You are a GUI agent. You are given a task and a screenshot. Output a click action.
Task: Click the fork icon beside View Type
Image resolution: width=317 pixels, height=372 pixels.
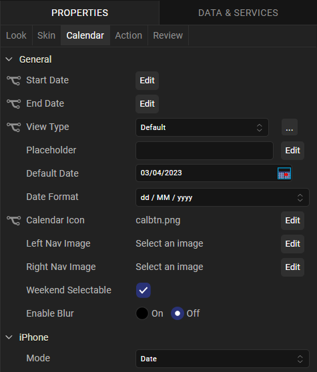[x=14, y=127]
